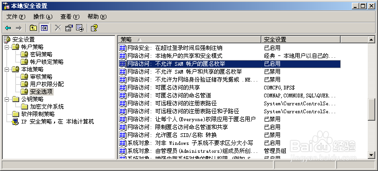378x171 pixels.
Task: Open the Properties toolbar icon
Action: click(69, 28)
